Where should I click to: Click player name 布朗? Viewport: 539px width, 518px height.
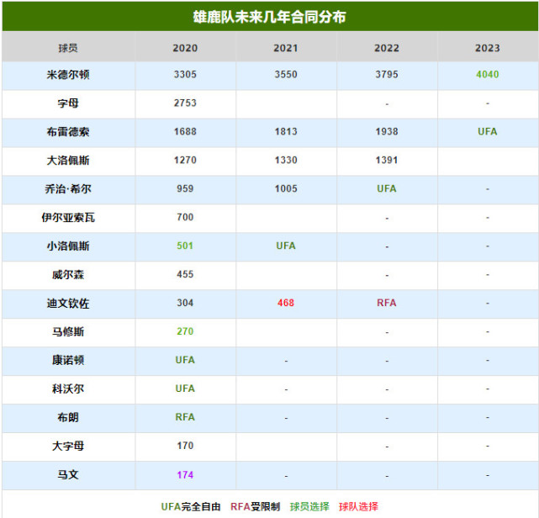point(68,417)
